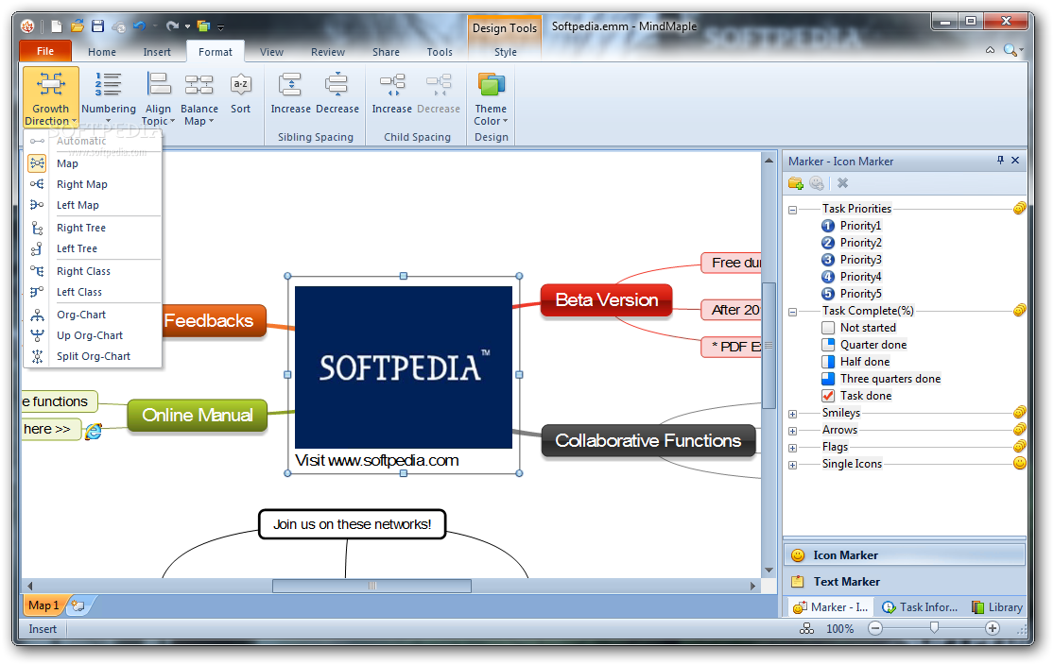Select the Priority3 marker
The image size is (1054, 665).
tap(852, 259)
